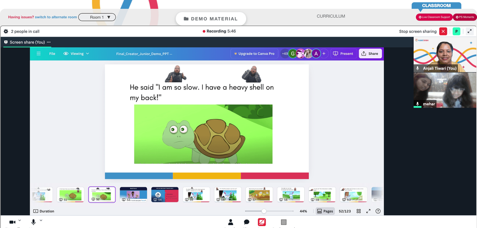Select slide thumbnail 53
The image size is (477, 228).
(133, 195)
